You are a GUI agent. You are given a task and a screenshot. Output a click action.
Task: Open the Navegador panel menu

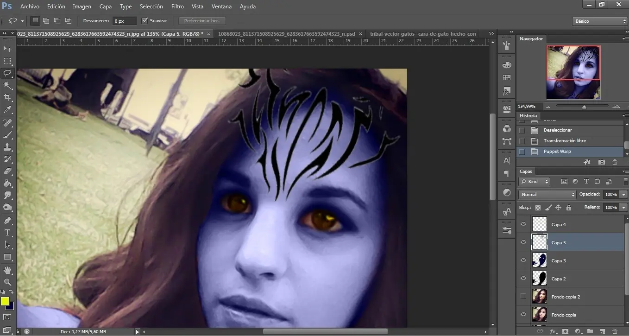pos(625,39)
